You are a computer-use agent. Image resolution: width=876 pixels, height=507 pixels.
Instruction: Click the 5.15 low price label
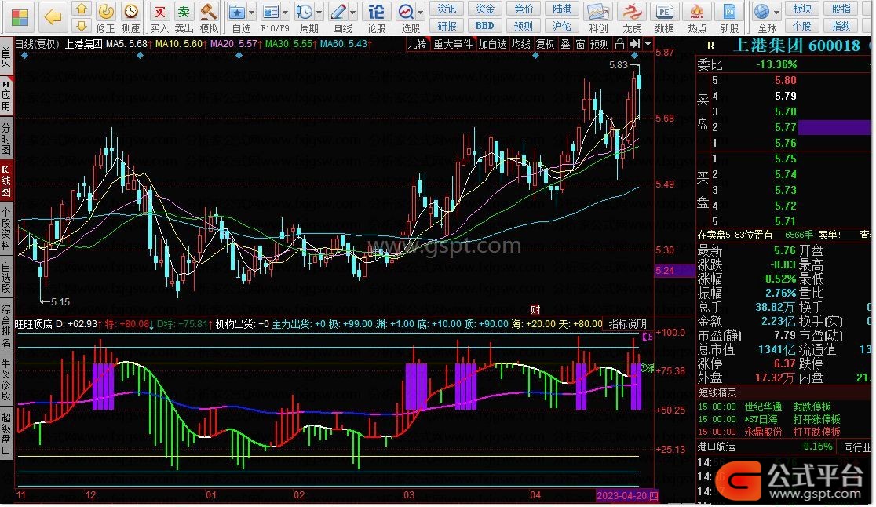tap(60, 302)
